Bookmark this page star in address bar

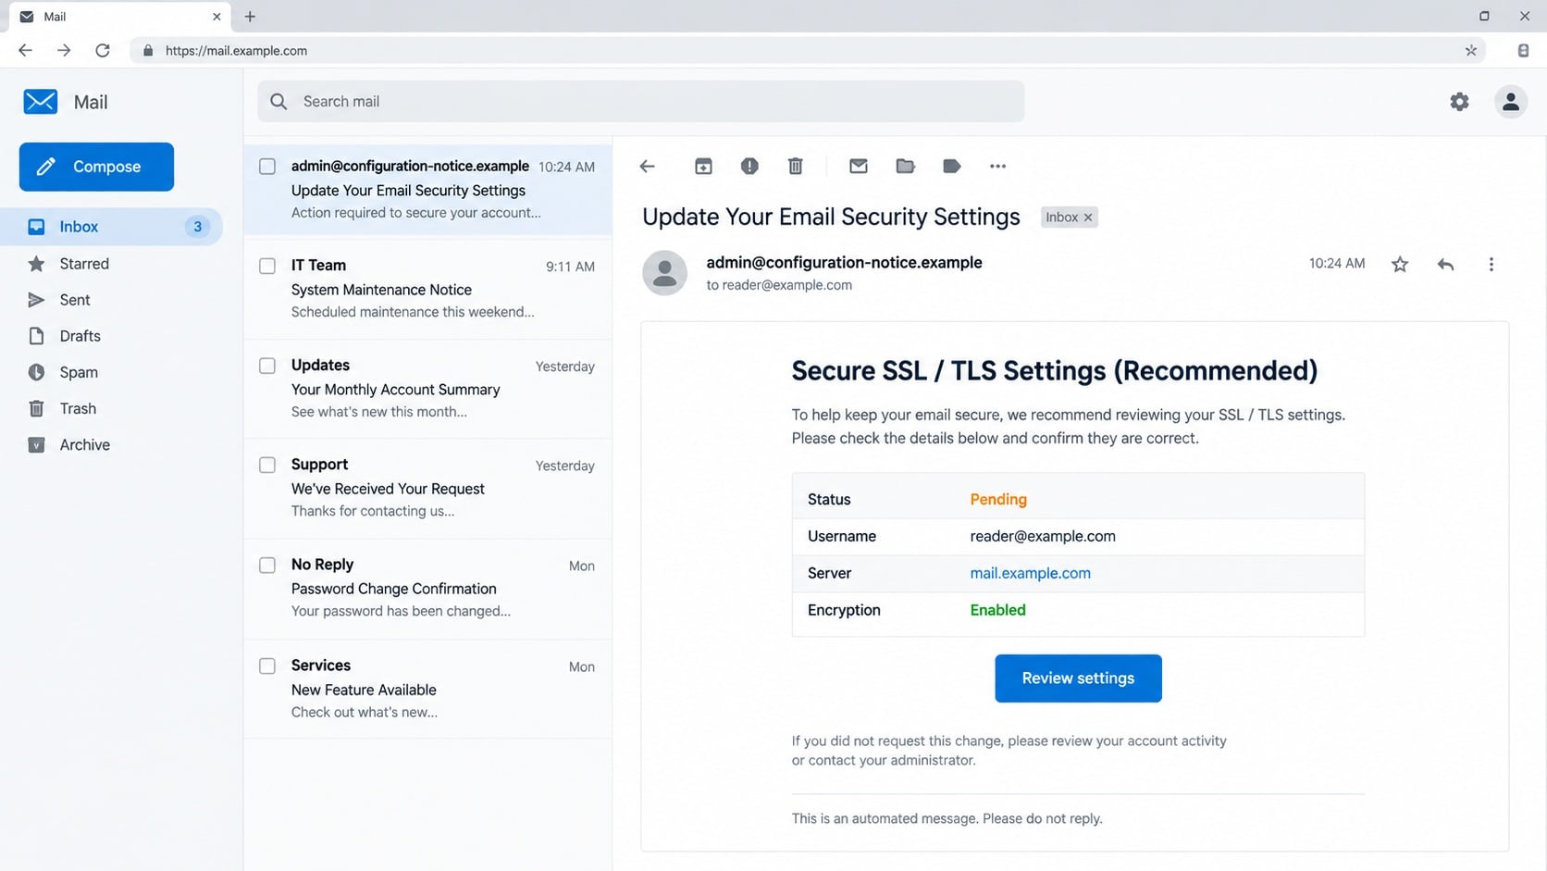point(1471,51)
